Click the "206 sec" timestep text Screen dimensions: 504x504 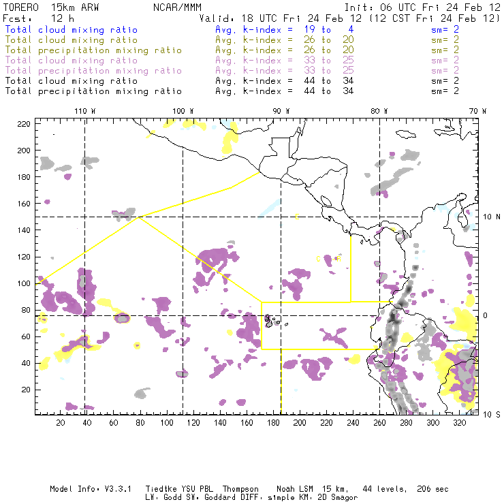pyautogui.click(x=432, y=489)
